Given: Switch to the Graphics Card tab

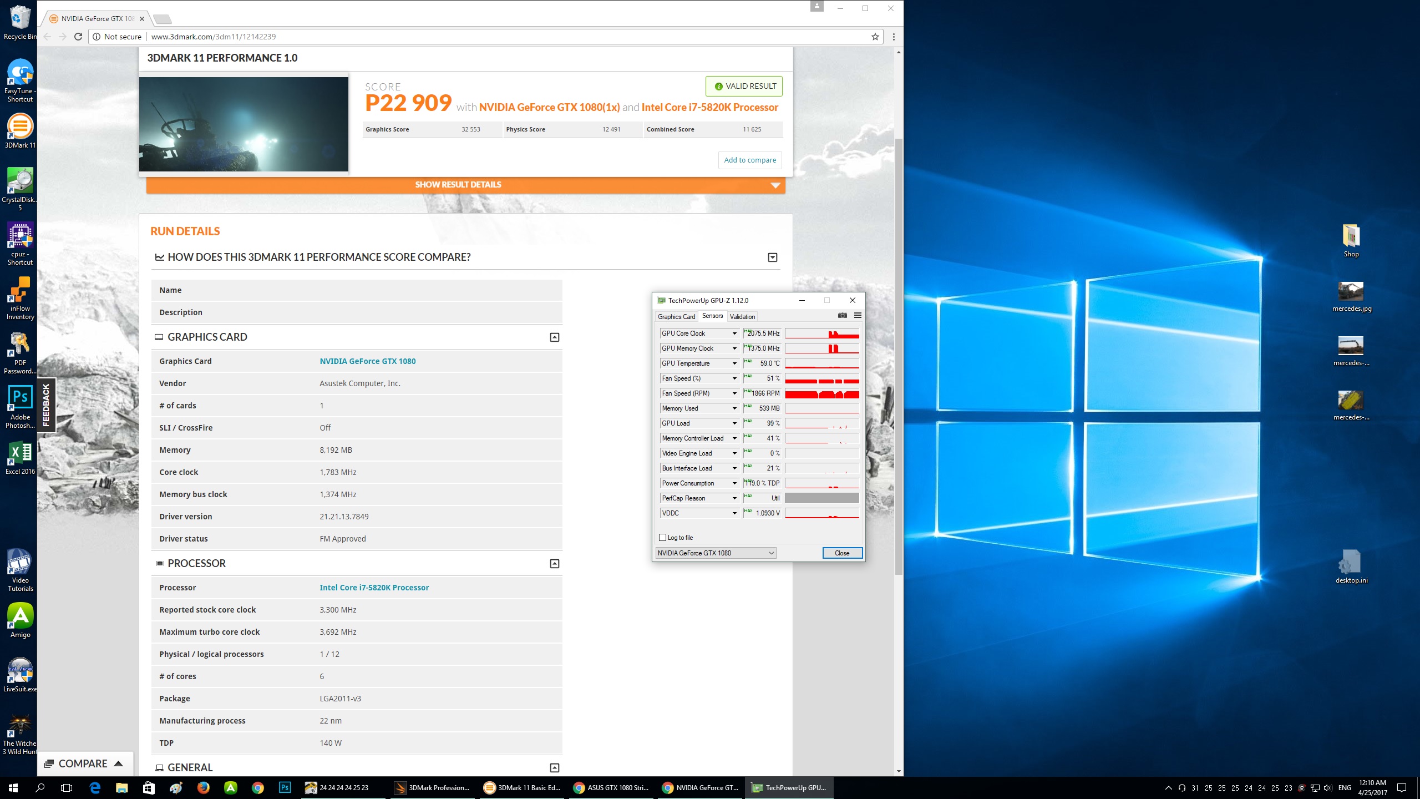Looking at the screenshot, I should click(676, 317).
